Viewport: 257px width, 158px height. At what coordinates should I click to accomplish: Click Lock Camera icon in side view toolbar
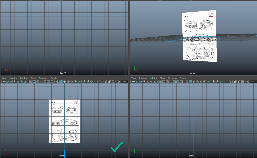tap(137, 82)
